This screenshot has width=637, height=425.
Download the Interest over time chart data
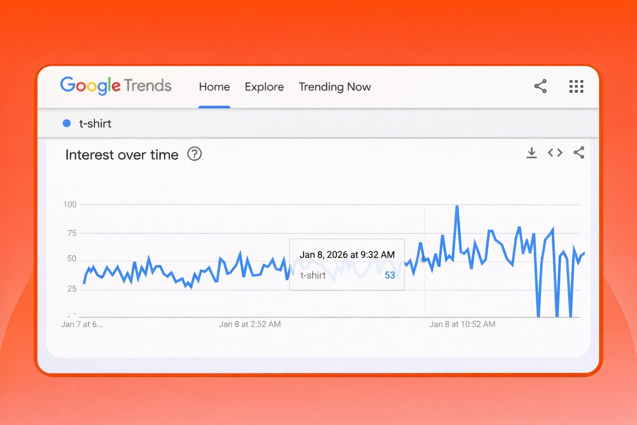tap(531, 153)
